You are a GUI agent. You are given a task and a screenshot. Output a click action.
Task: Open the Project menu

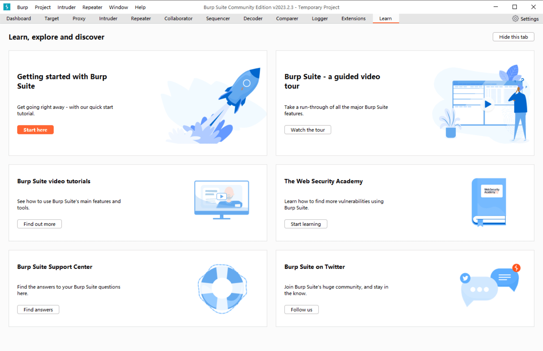(43, 7)
